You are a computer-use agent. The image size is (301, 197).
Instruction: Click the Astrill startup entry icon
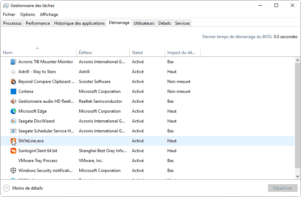(13, 72)
